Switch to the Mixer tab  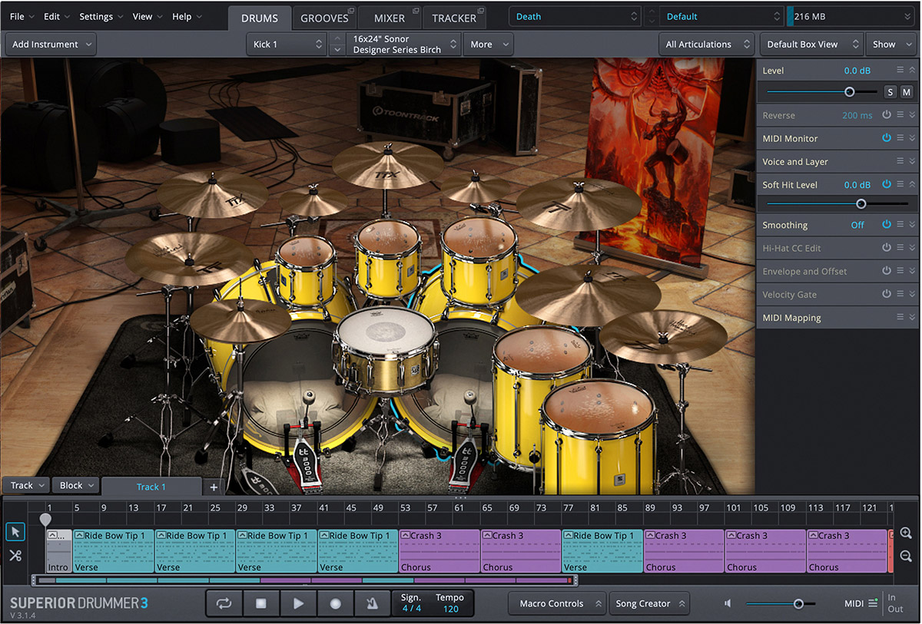390,18
